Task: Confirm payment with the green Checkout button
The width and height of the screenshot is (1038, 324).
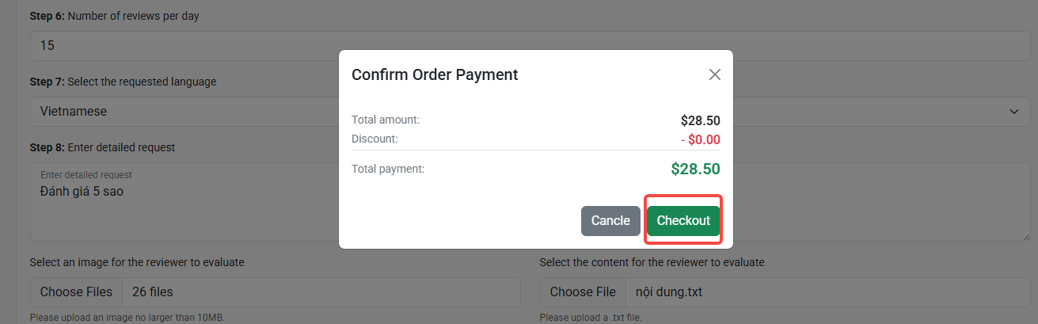Action: coord(683,221)
